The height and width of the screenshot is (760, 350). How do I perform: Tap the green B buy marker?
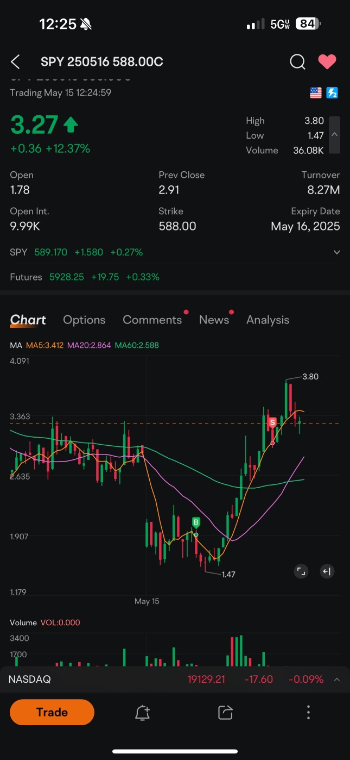point(196,522)
